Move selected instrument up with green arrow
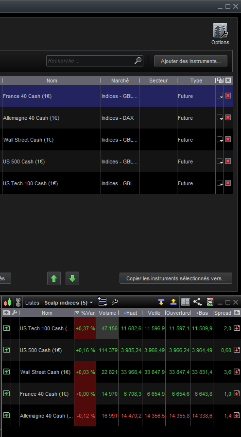The width and height of the screenshot is (241, 437). (x=54, y=278)
